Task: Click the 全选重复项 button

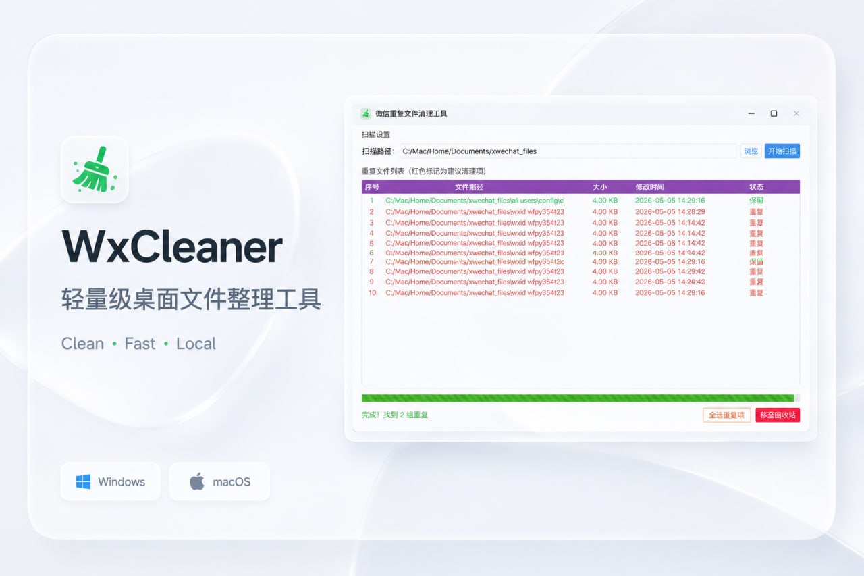Action: point(727,415)
